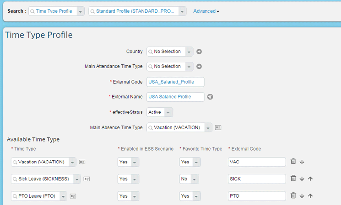Click the PTO external code input field
The width and height of the screenshot is (341, 205).
click(x=257, y=196)
